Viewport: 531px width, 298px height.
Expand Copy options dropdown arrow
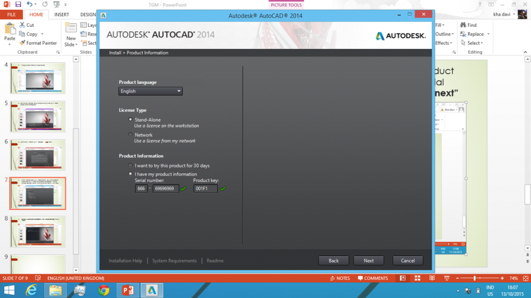pyautogui.click(x=43, y=34)
